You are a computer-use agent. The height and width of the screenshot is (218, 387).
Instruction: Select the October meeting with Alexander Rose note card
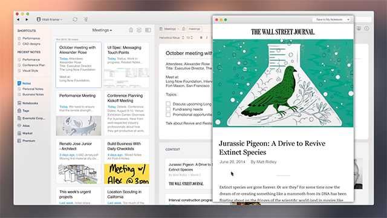point(79,65)
